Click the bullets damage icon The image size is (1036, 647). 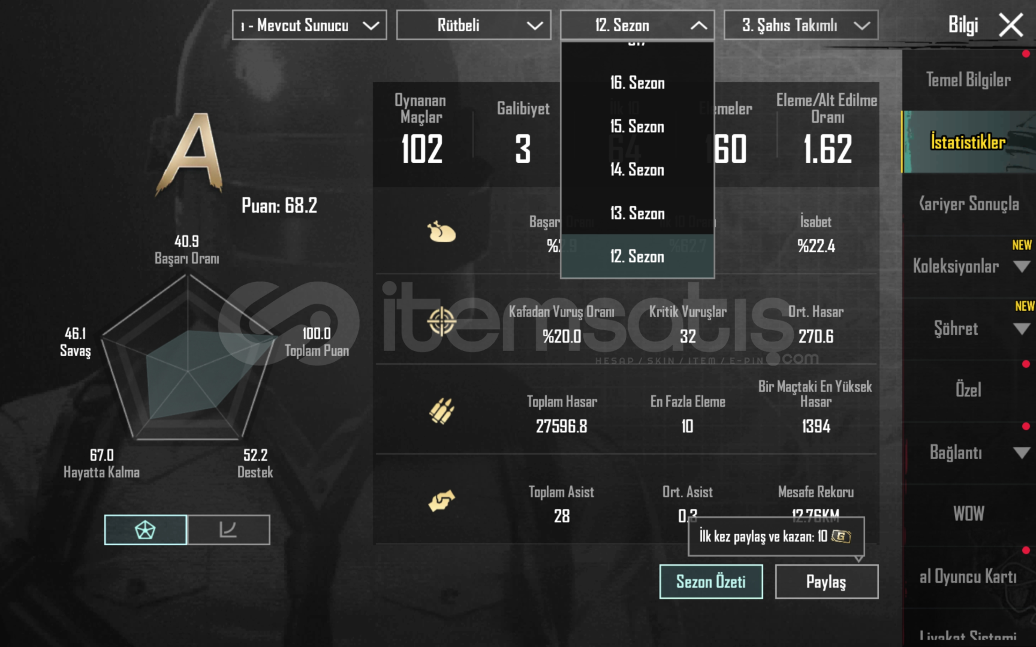441,412
